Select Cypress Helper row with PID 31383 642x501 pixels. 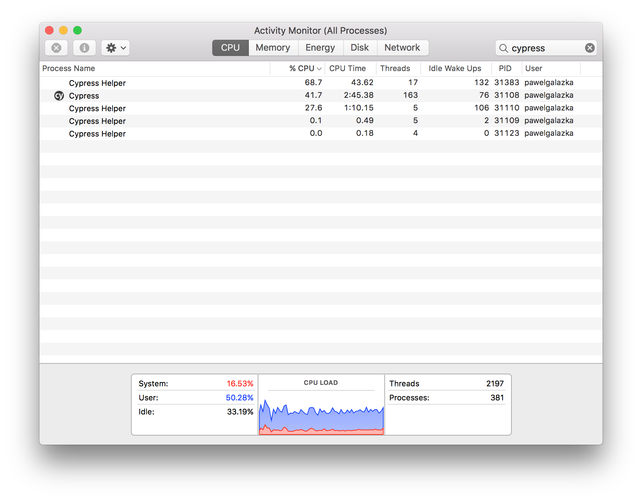point(321,83)
